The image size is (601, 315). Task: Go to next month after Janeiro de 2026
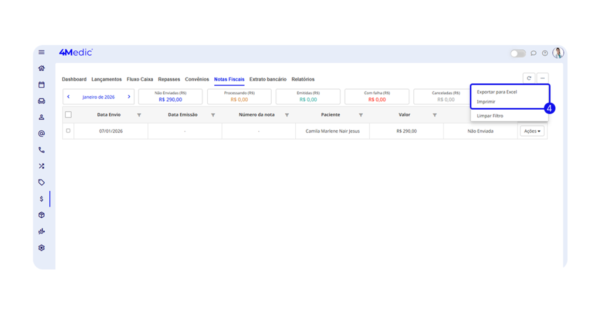[x=129, y=97]
